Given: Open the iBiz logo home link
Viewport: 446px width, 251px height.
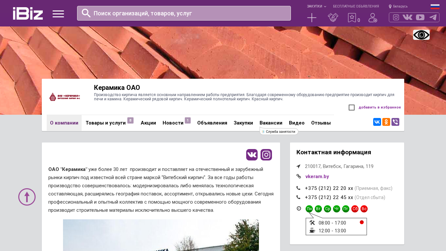Looking at the screenshot, I should [x=28, y=13].
